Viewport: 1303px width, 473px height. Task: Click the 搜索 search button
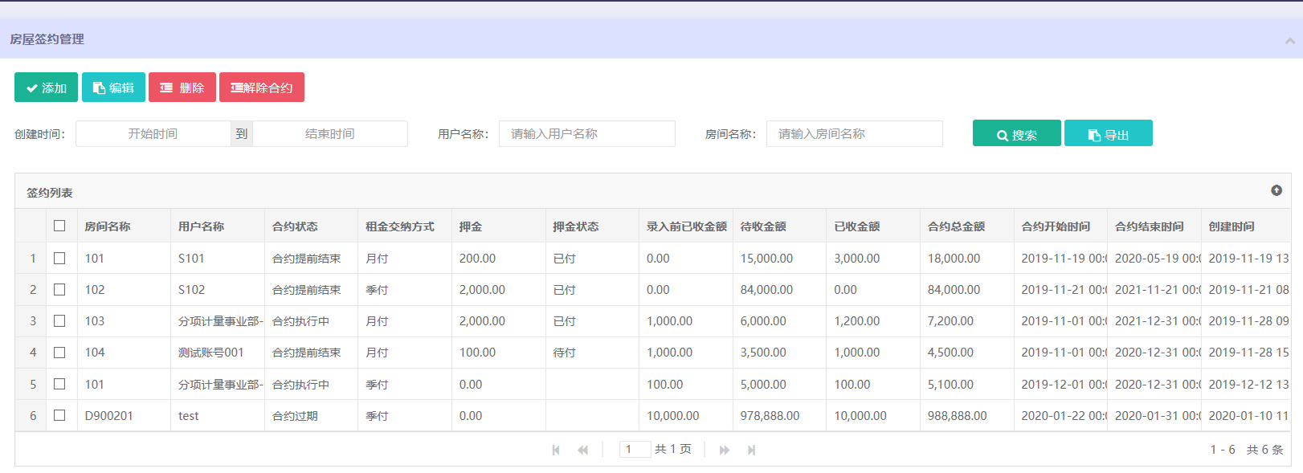click(1016, 134)
